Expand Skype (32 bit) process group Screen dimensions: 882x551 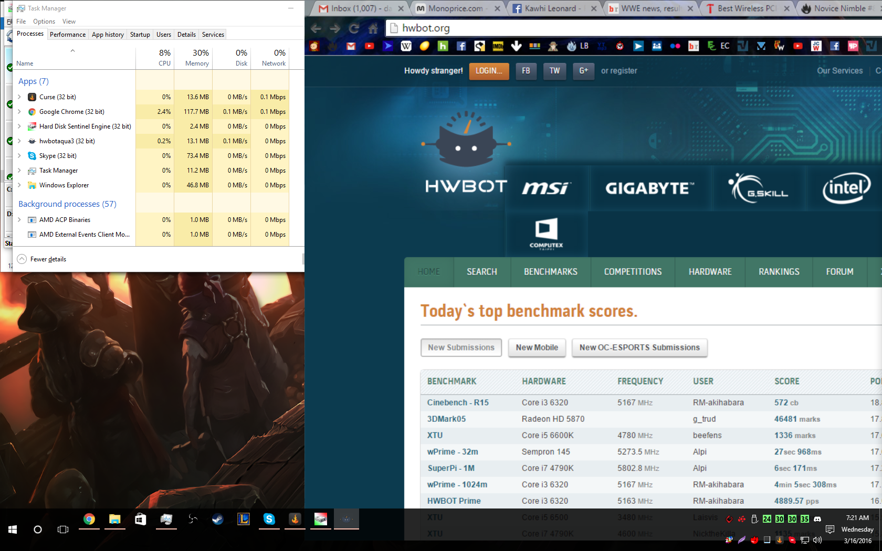tap(19, 155)
